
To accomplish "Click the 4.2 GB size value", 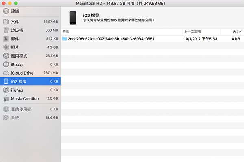I will pos(52,47).
